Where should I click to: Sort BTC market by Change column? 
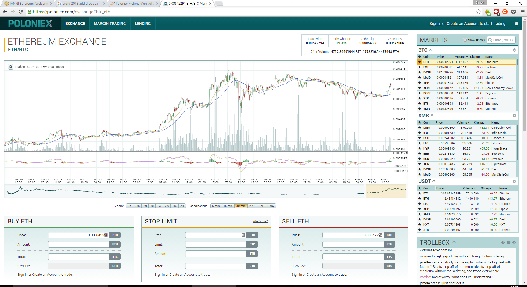475,57
